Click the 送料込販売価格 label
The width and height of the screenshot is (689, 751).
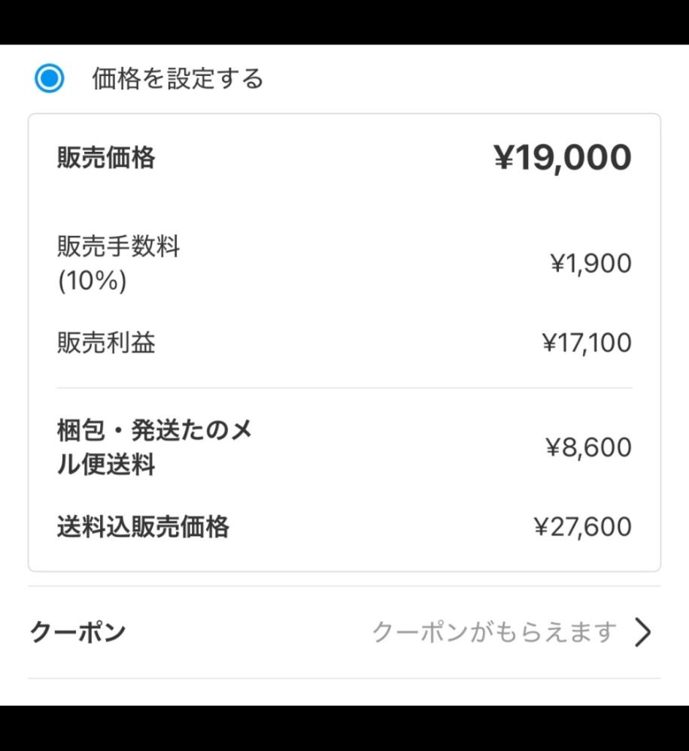(143, 527)
